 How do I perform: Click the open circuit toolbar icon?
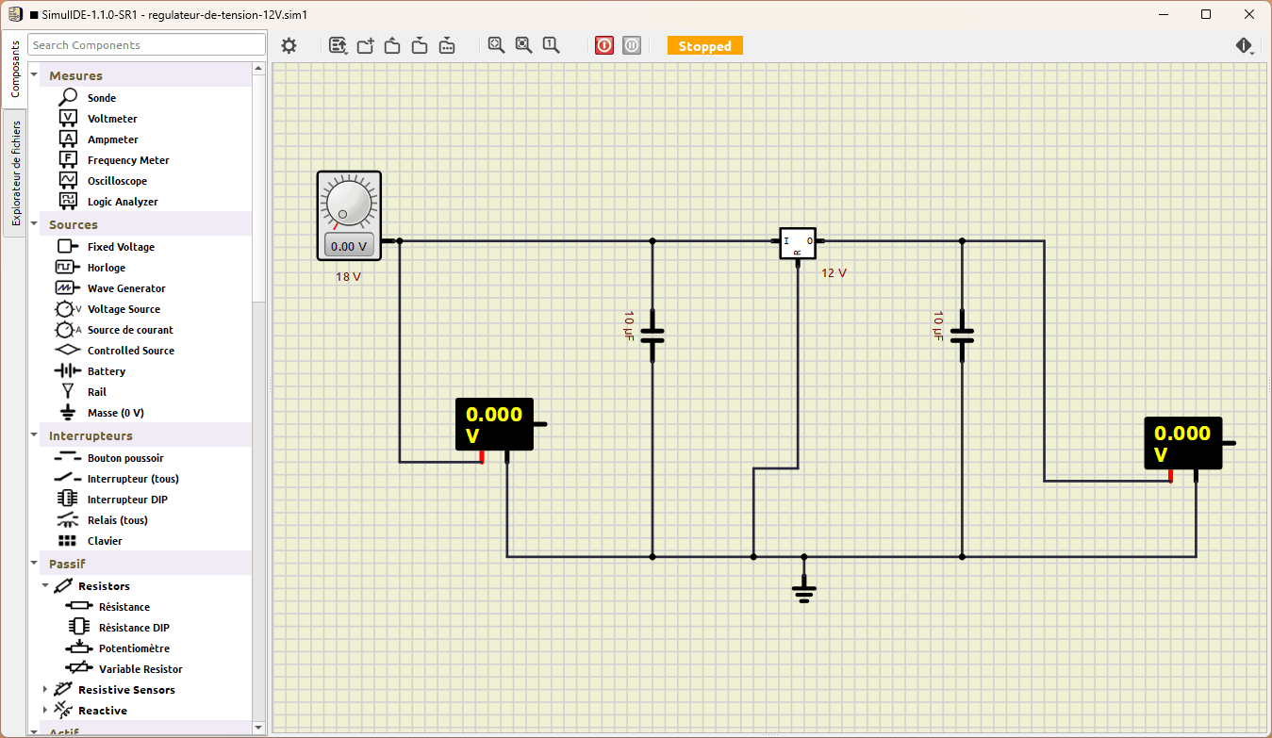pyautogui.click(x=393, y=45)
